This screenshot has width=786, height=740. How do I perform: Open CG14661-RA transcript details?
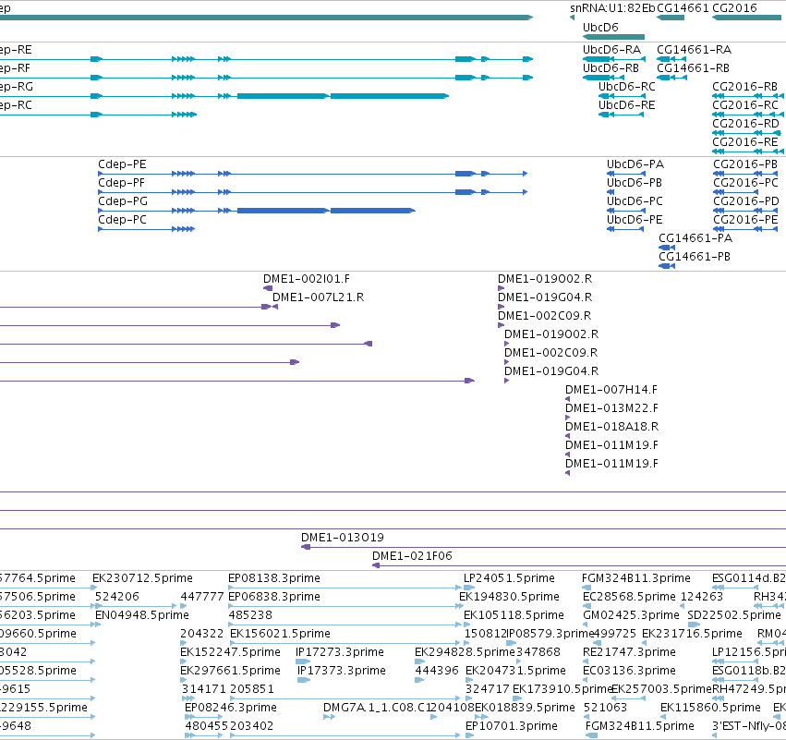click(694, 50)
